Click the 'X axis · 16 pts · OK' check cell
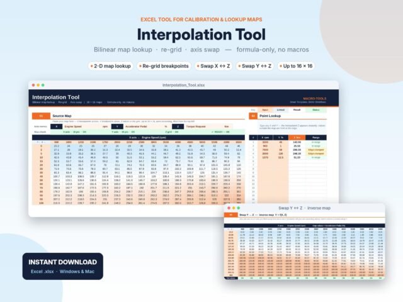 tap(74, 132)
